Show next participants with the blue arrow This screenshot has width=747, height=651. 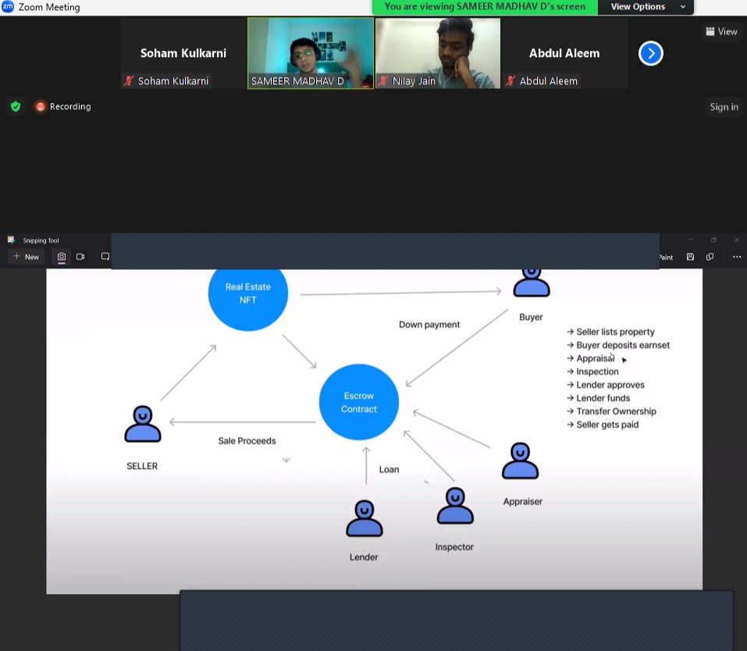click(651, 53)
